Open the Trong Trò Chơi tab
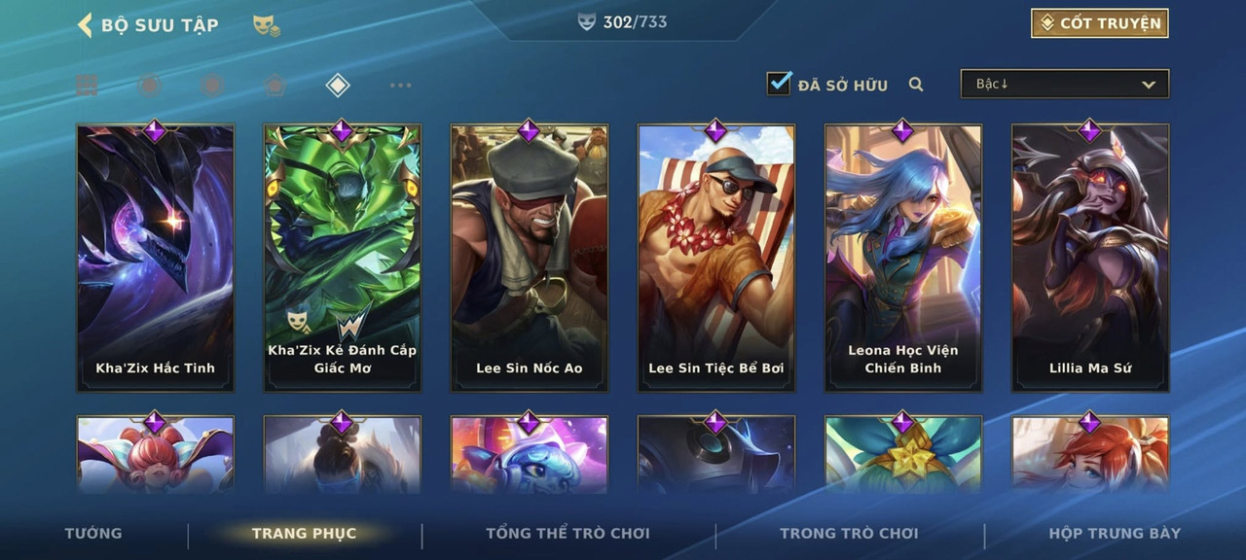1246x560 pixels. (849, 533)
